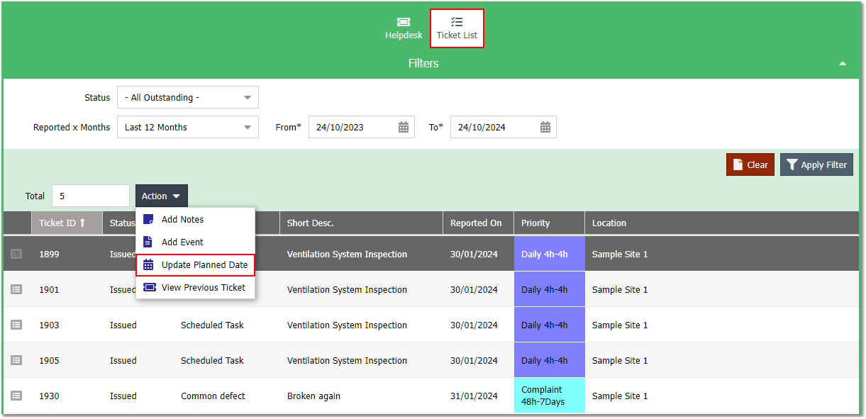Select View Previous Ticket menu entry
Screen dimensions: 866x419
(195, 288)
